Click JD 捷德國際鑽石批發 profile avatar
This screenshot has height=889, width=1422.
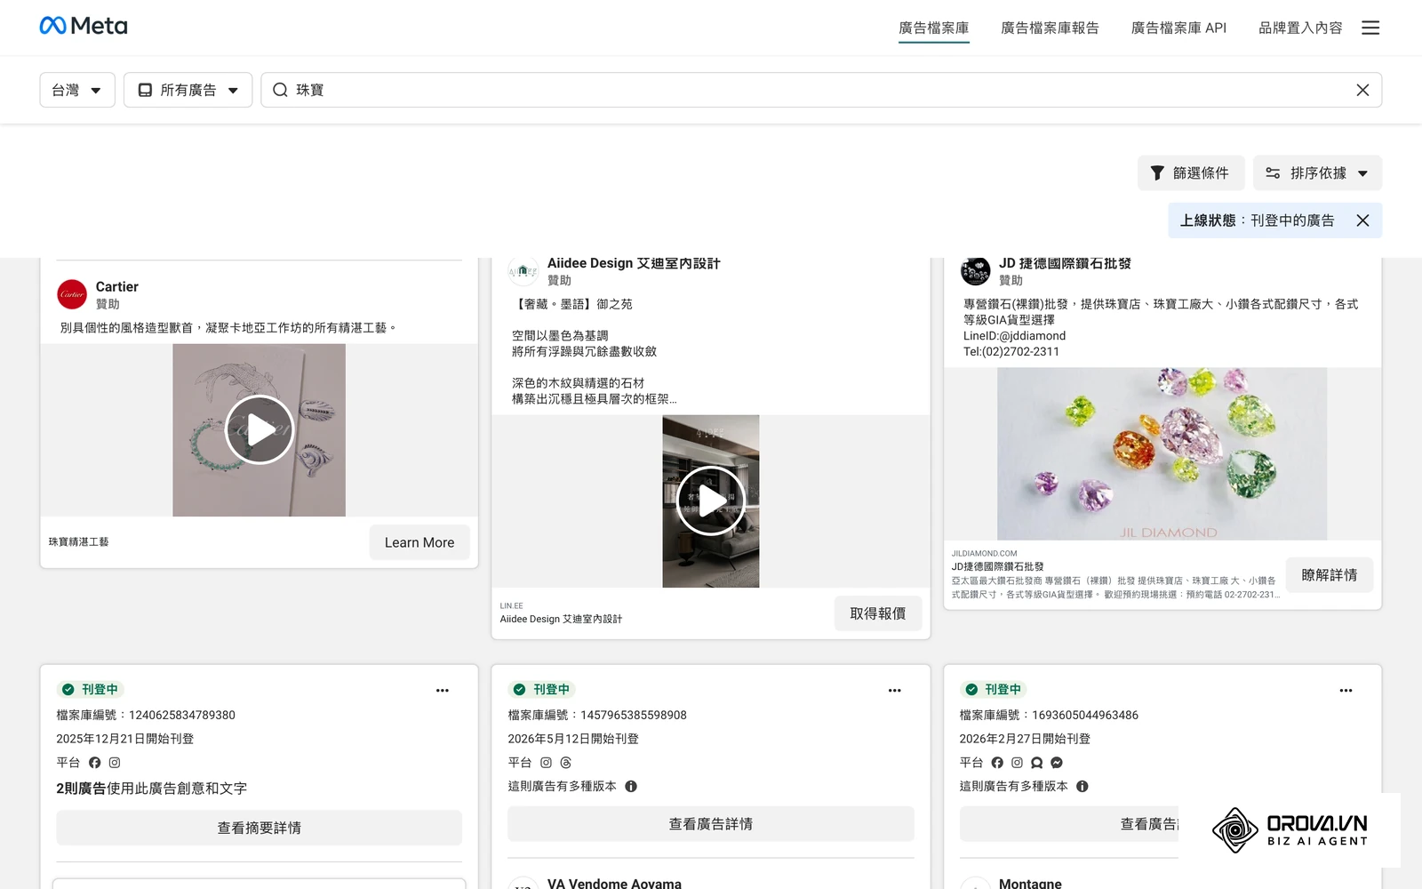click(975, 270)
